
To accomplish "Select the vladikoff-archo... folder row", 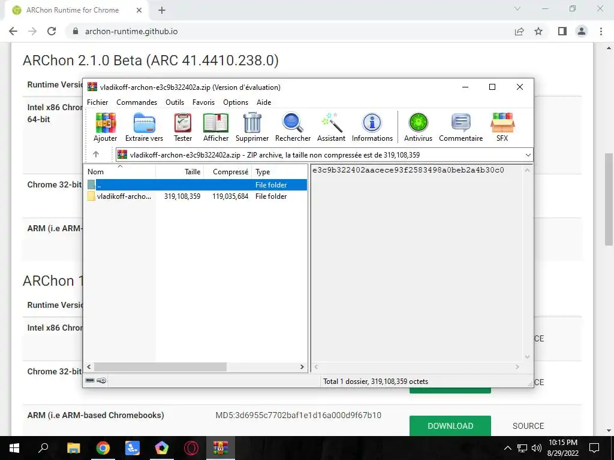I will coord(196,196).
